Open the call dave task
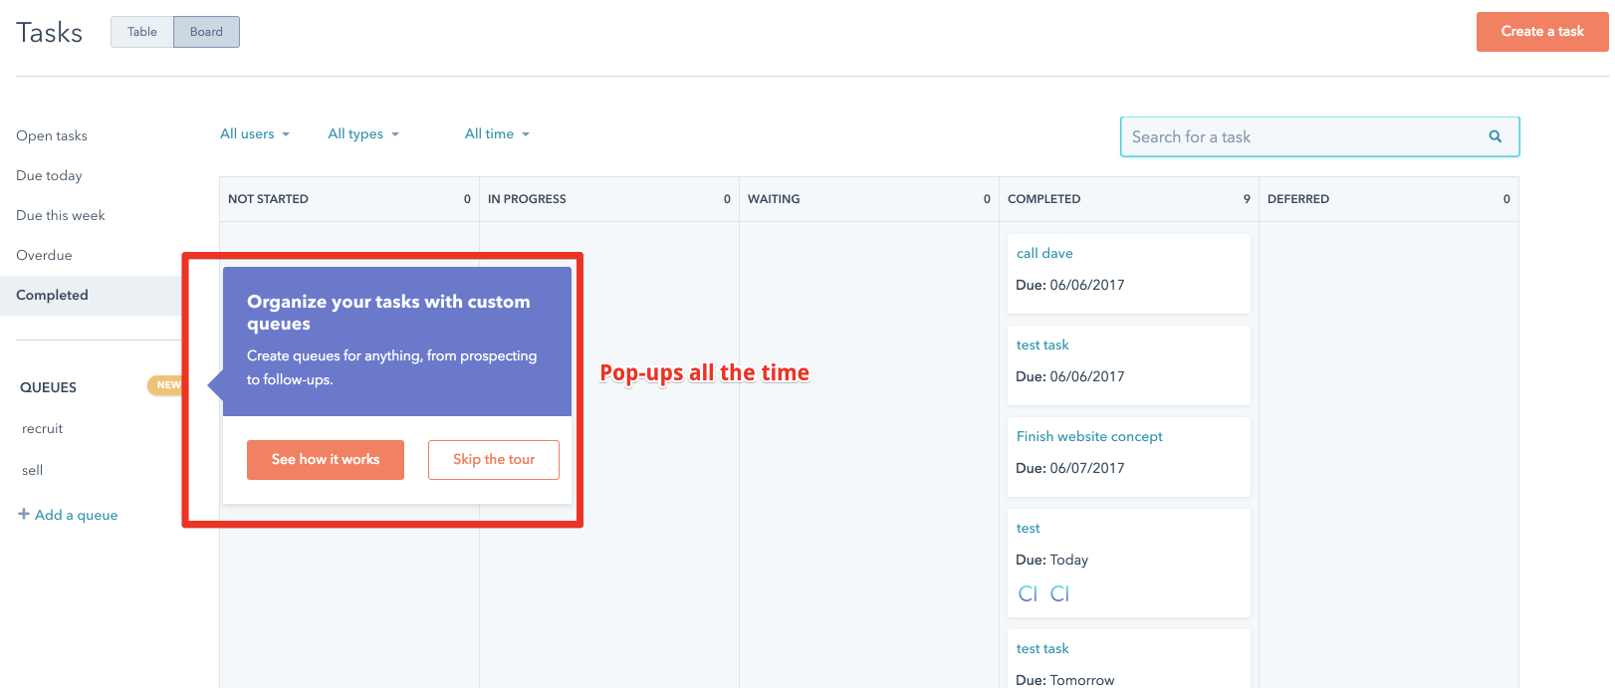The height and width of the screenshot is (688, 1615). click(1044, 253)
